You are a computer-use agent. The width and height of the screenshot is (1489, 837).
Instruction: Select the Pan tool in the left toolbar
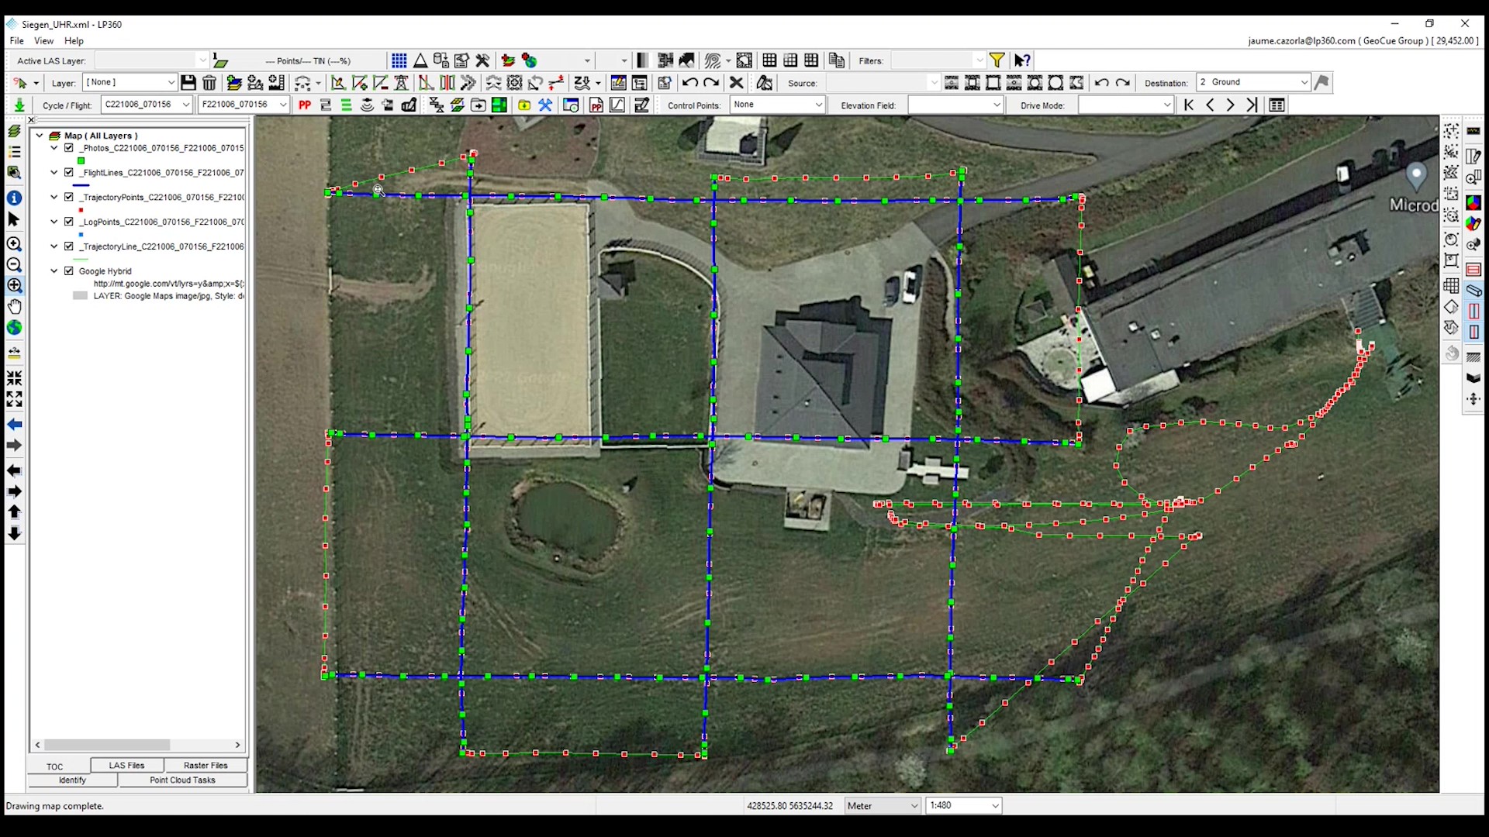pyautogui.click(x=15, y=307)
